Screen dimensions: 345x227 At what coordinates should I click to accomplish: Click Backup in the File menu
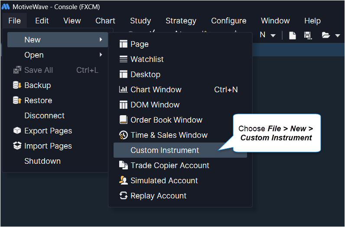point(37,85)
